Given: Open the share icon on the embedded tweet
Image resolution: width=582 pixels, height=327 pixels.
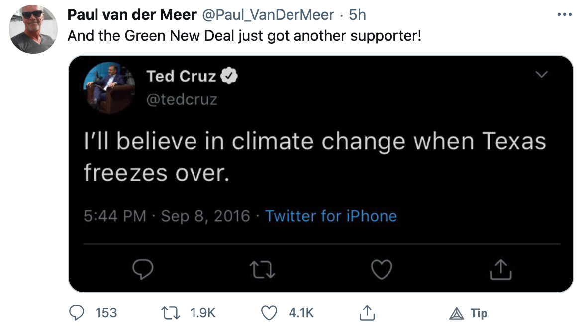Looking at the screenshot, I should [x=501, y=269].
